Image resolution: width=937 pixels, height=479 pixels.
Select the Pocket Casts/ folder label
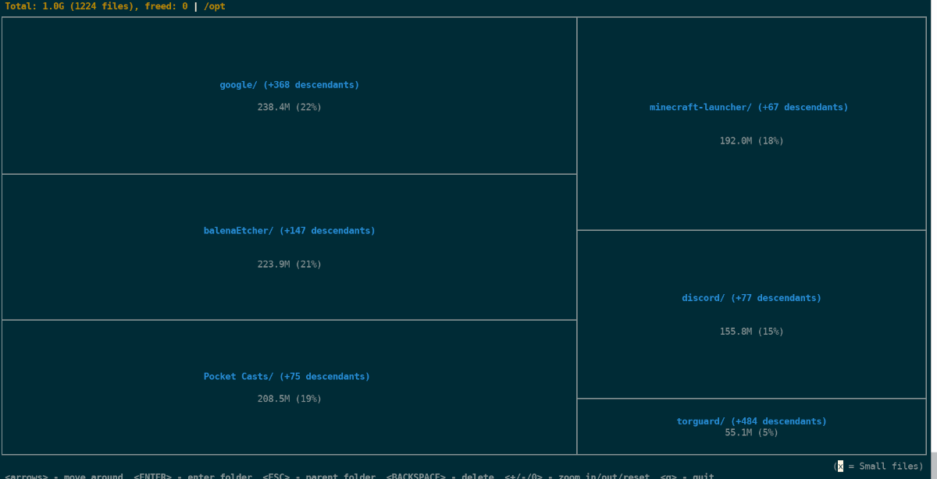tap(287, 377)
